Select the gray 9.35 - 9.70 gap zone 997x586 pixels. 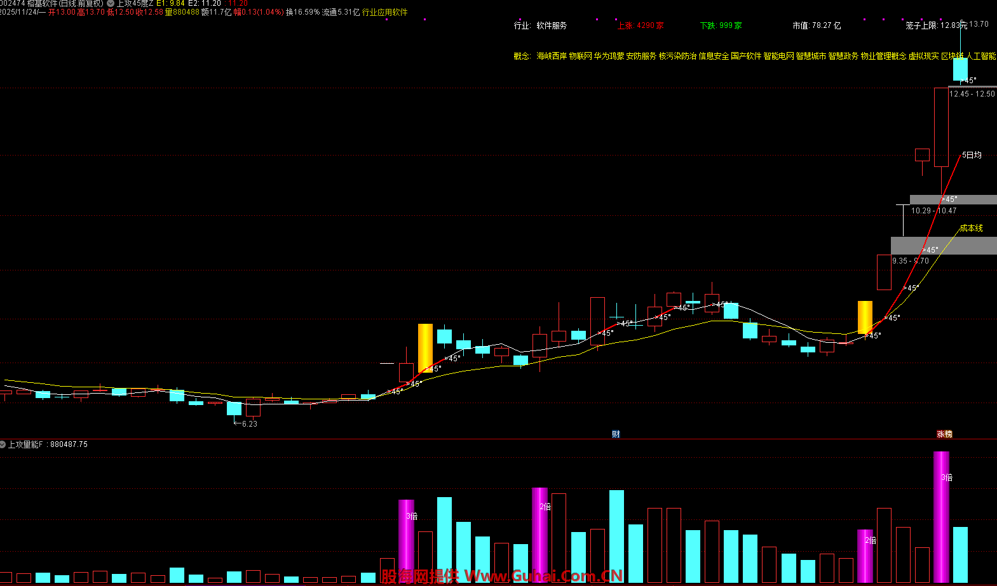[943, 246]
